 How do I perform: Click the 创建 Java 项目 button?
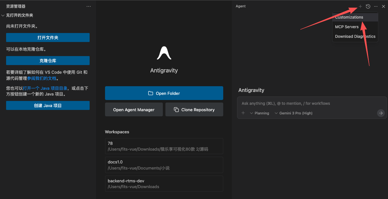point(48,105)
